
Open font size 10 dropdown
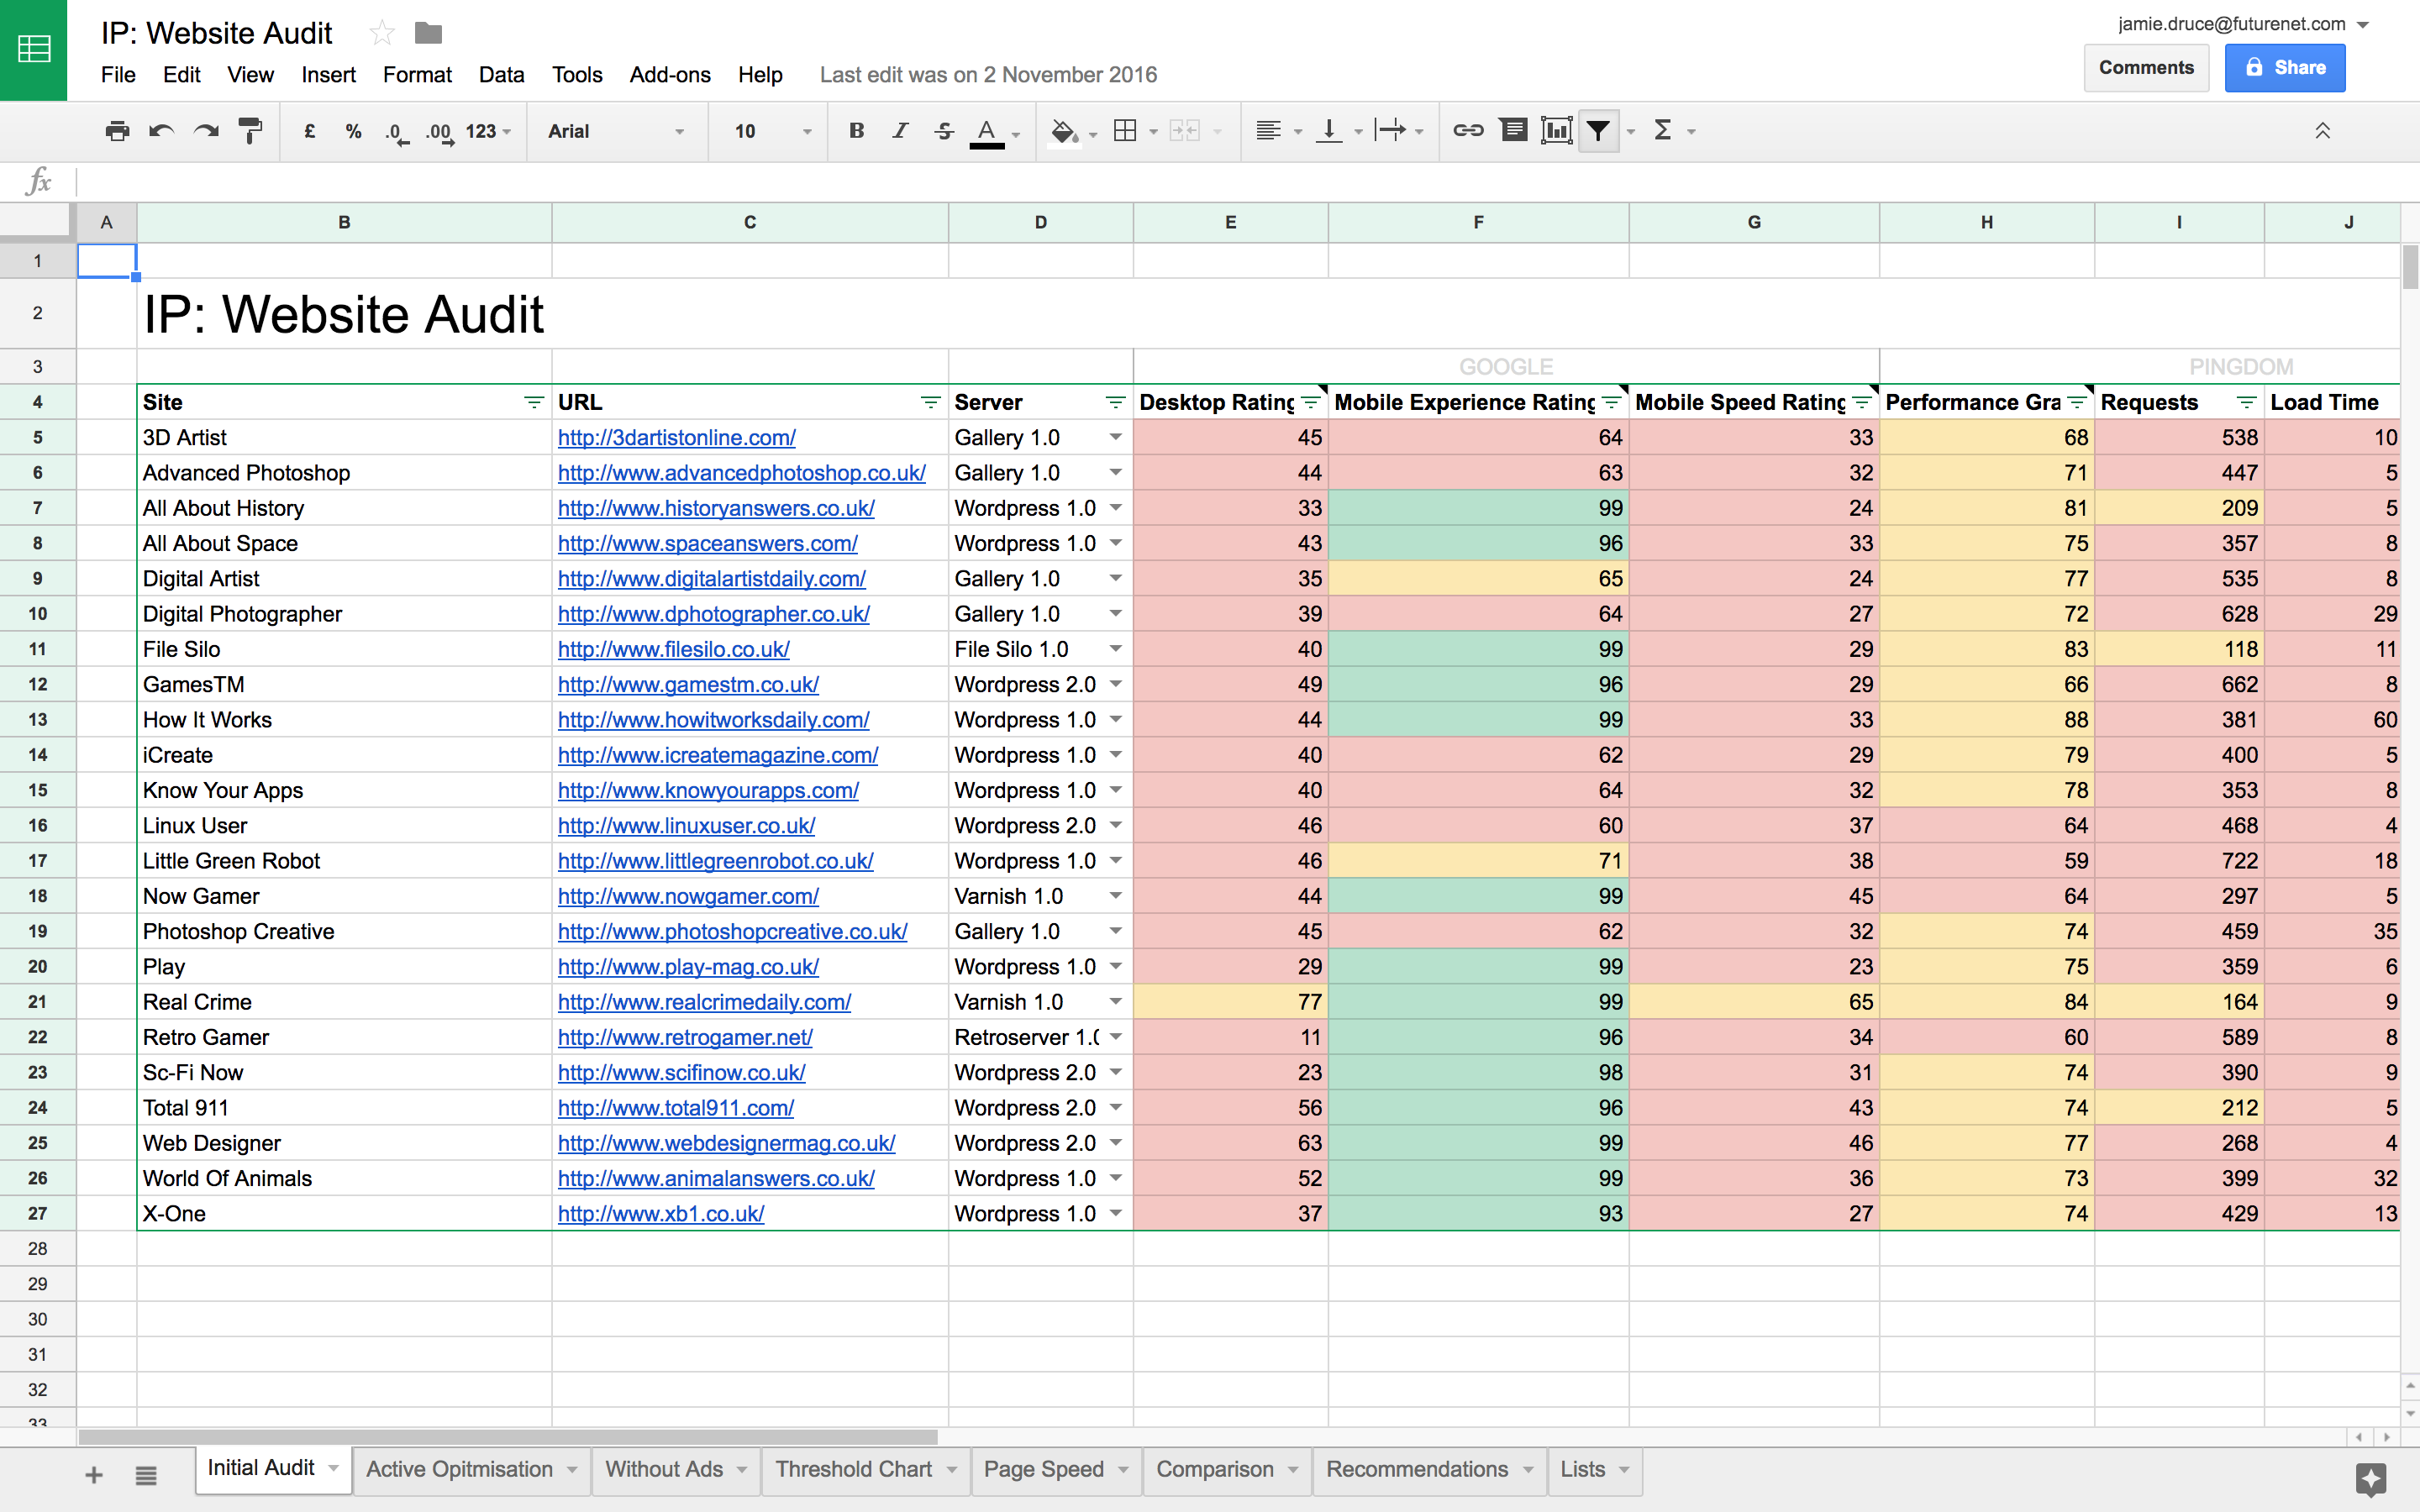point(772,131)
